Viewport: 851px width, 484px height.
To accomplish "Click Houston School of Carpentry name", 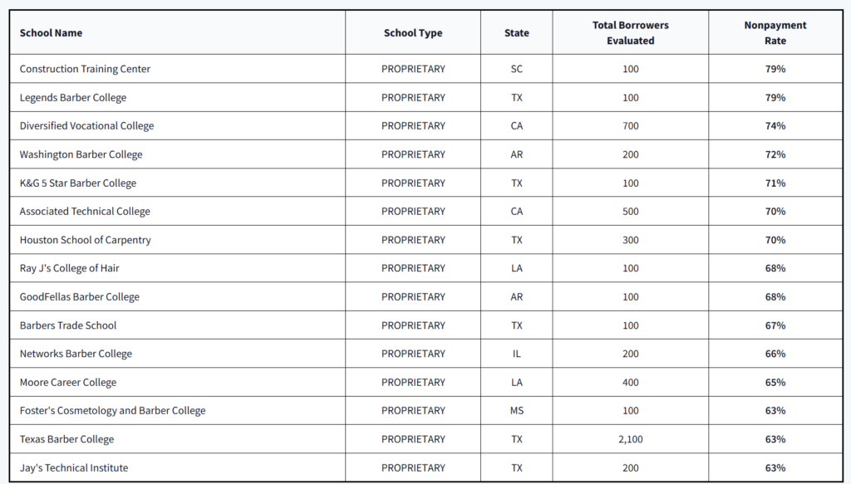I will [x=86, y=240].
